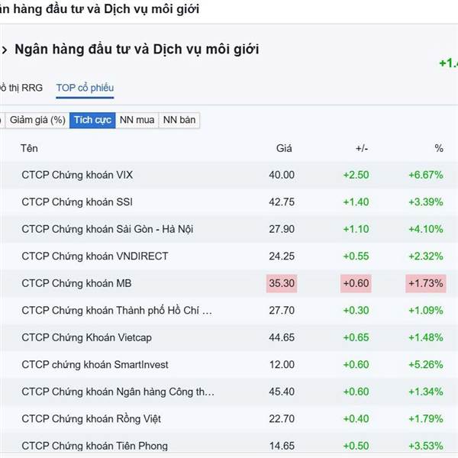Select the Tích cực filter button
This screenshot has height=458, width=458.
(x=92, y=120)
